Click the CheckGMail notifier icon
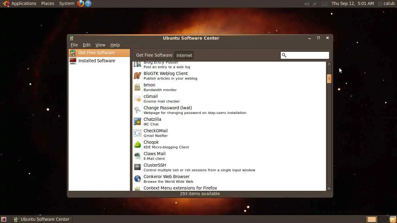This screenshot has width=397, height=223. 137,133
